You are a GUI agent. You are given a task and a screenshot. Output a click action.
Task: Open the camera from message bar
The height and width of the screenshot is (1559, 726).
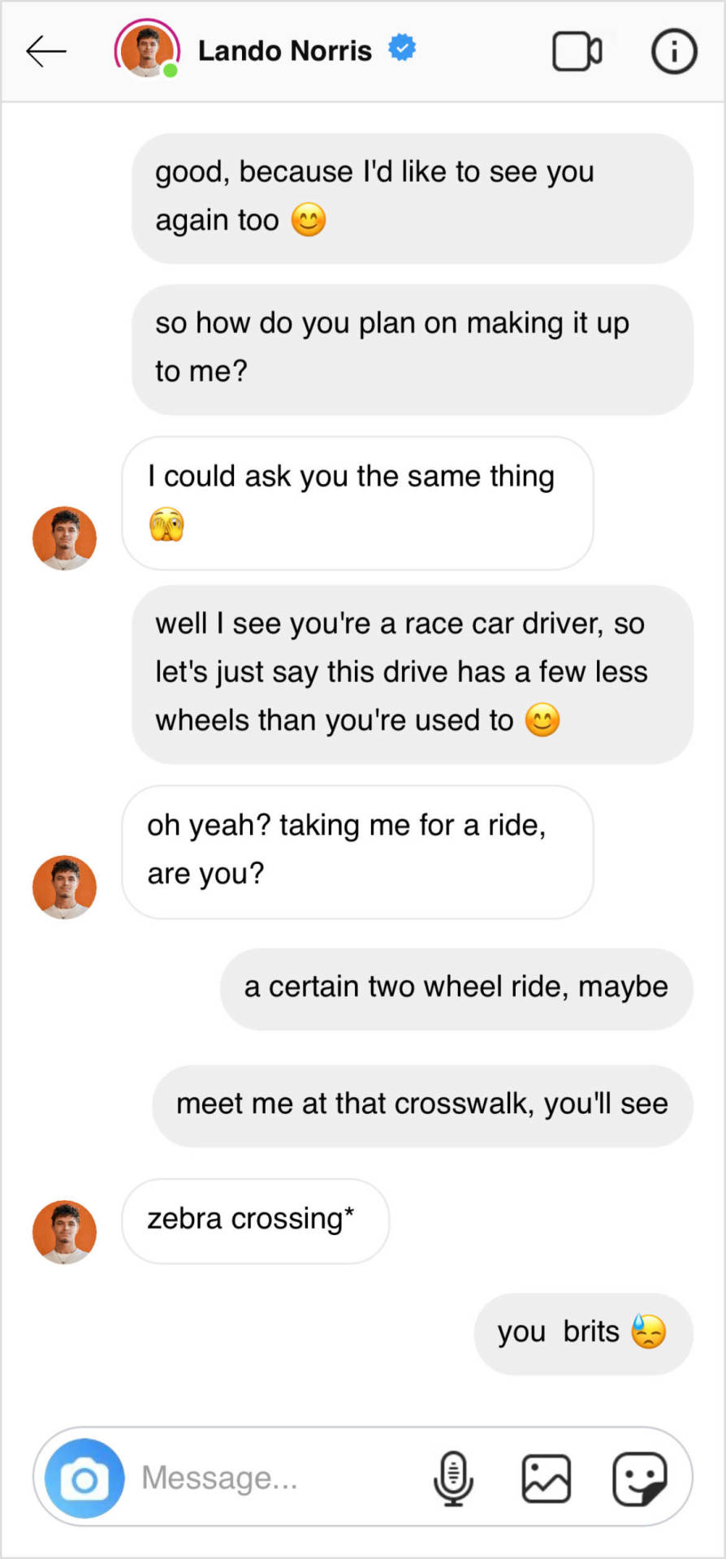(84, 1478)
